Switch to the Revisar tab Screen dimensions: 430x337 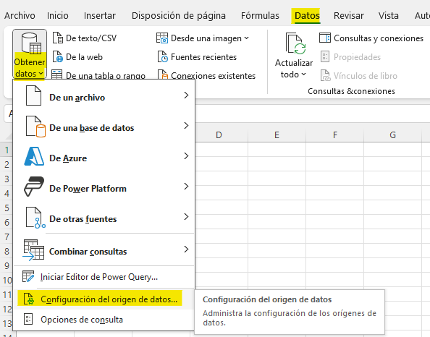coord(348,16)
